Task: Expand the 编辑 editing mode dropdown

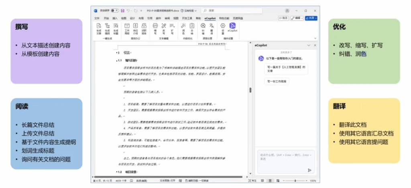Action: 297,18
